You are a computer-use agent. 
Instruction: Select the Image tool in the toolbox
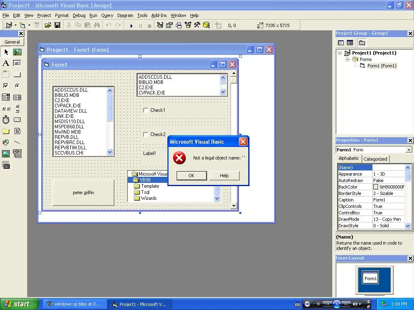pos(6,153)
